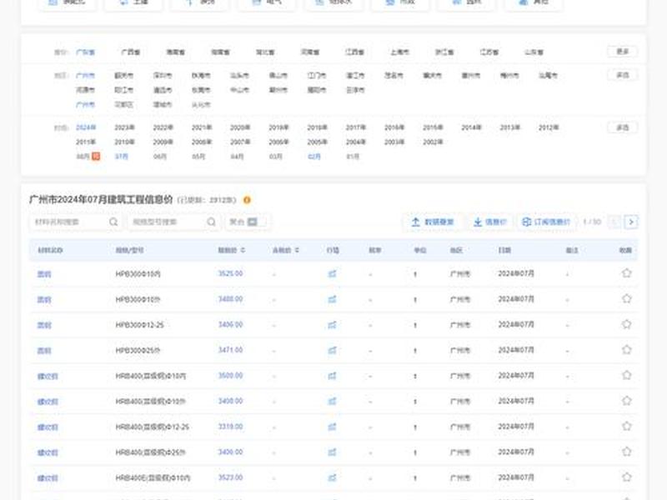
Task: Select city 中山市
Action: click(240, 90)
